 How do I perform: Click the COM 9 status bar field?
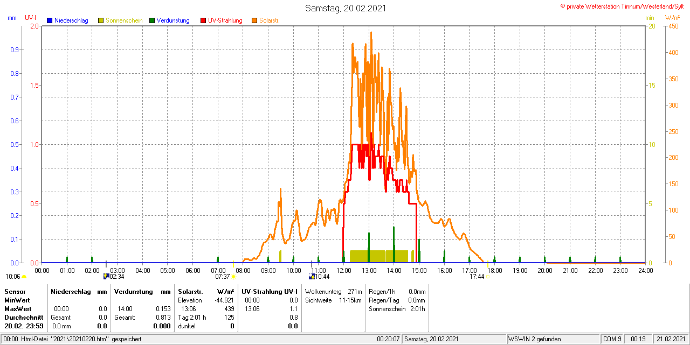(612, 339)
